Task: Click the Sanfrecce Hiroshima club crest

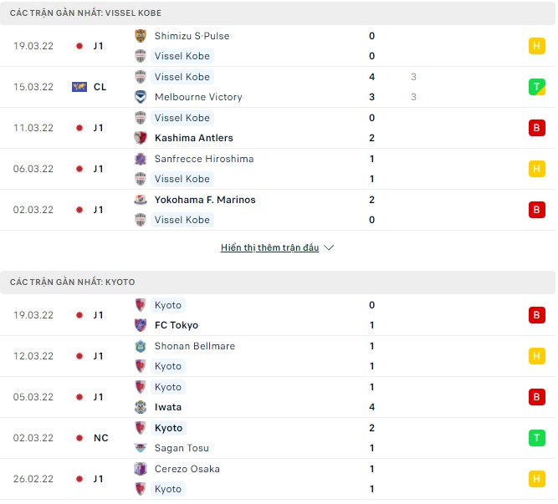Action: 141,159
